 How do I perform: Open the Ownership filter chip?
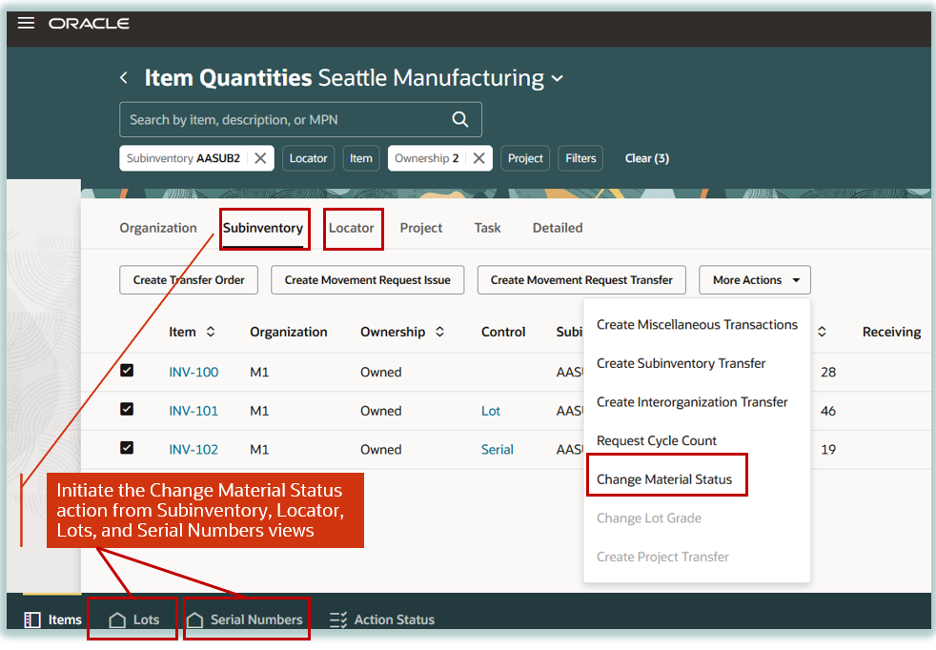(x=427, y=158)
